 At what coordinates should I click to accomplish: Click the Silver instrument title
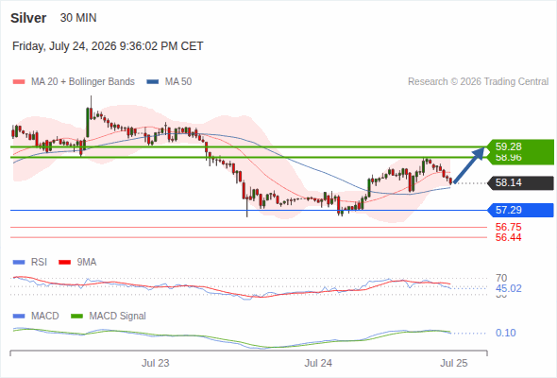pos(28,18)
